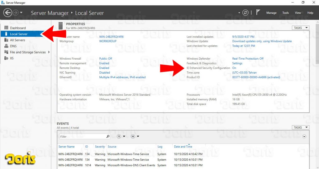319x169 pixels.
Task: Sort events by Severity column
Action: (x=100, y=147)
